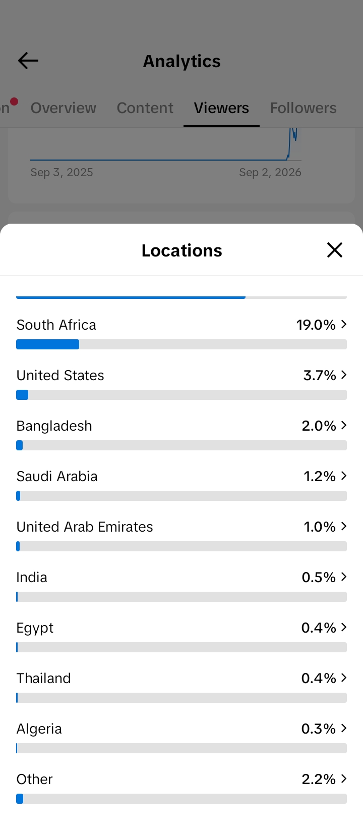This screenshot has height=828, width=363.
Task: Open India row chevron
Action: pos(344,577)
